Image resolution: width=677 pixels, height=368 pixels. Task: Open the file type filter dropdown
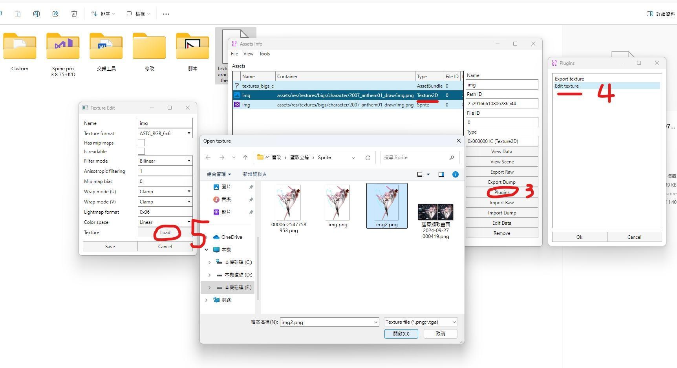421,322
